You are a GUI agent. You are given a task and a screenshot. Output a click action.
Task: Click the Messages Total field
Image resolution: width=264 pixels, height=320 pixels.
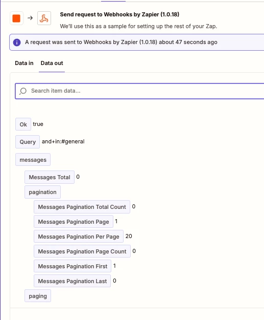(x=50, y=177)
